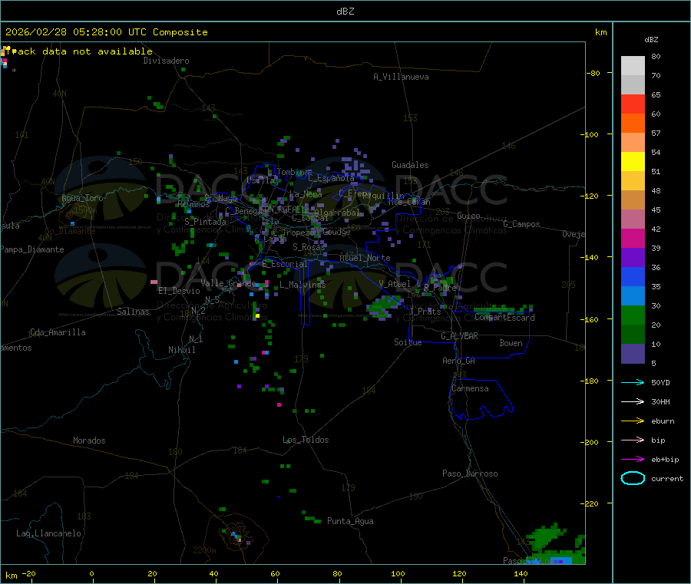Viewport: 691px width, 584px height.
Task: Click the Salinas map label
Action: tap(133, 312)
